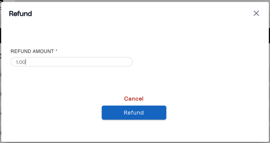This screenshot has height=143, width=270.
Task: Click the required asterisk next to REFUND AMOUNT
Action: 56,51
